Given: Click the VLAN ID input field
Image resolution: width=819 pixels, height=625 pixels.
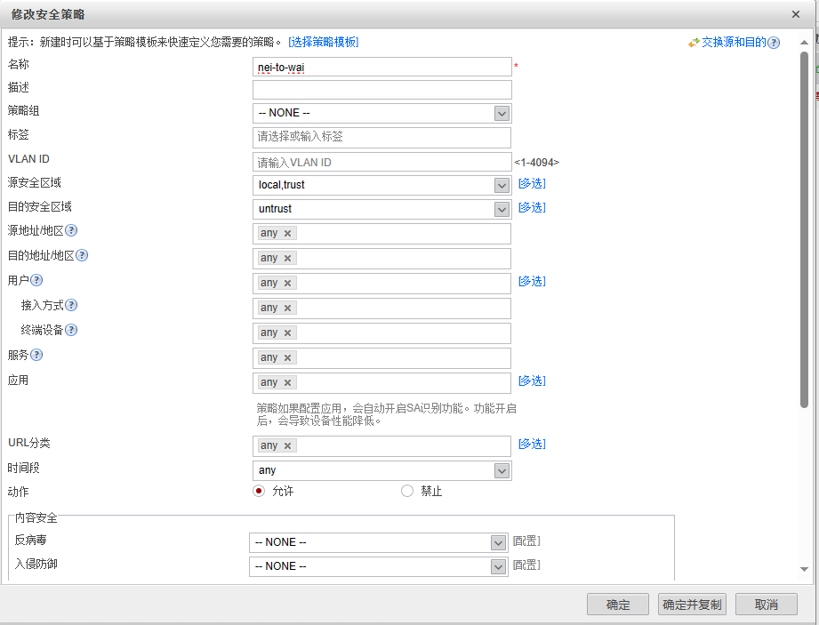Looking at the screenshot, I should point(381,163).
